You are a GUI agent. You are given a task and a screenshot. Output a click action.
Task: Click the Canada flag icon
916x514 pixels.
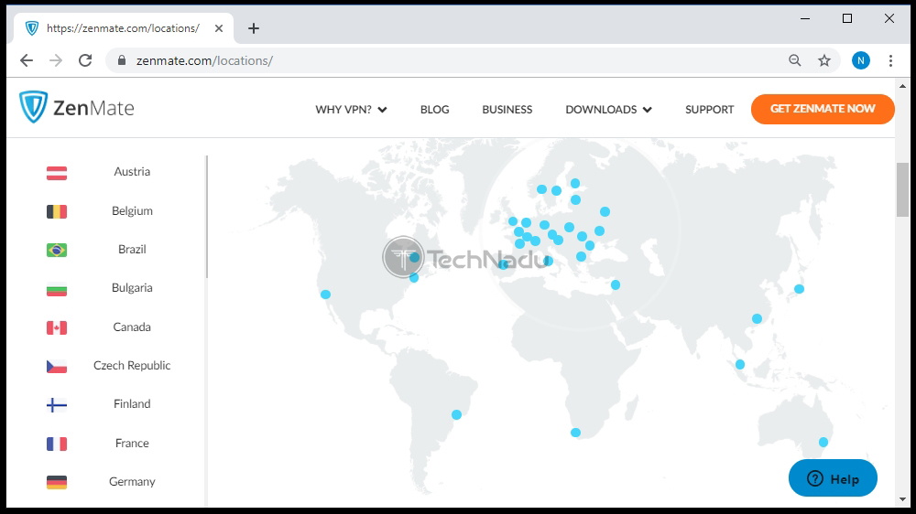(x=57, y=327)
